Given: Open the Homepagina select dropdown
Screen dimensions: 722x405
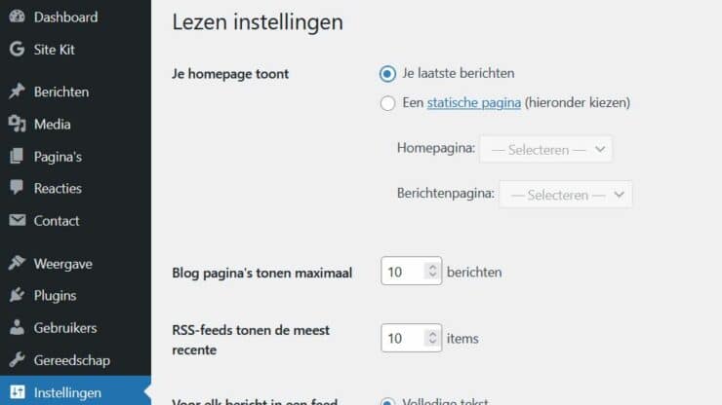Looking at the screenshot, I should tap(545, 149).
